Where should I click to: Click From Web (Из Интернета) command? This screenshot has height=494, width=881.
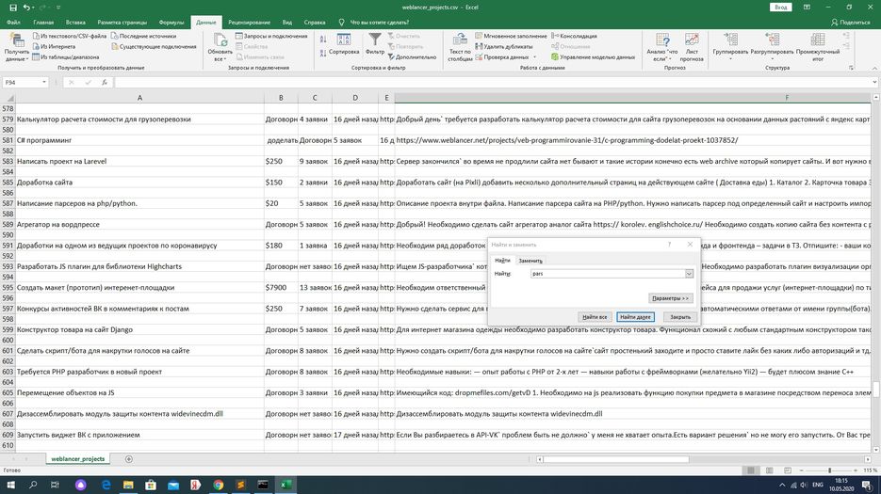(54, 47)
